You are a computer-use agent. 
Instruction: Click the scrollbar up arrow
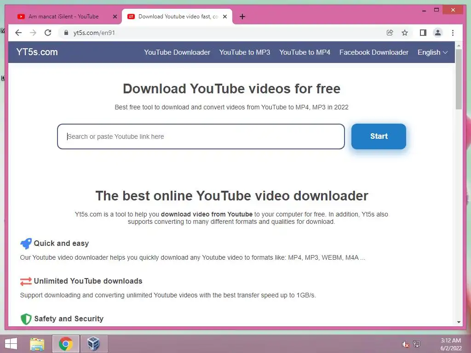pyautogui.click(x=459, y=46)
